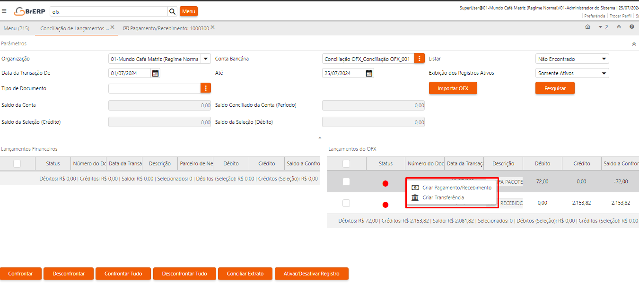This screenshot has width=639, height=300.
Task: Open calendar picker for the Até date
Action: 369,73
